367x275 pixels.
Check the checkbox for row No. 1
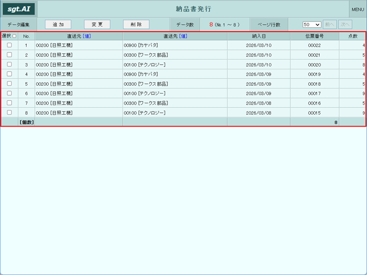coord(9,45)
